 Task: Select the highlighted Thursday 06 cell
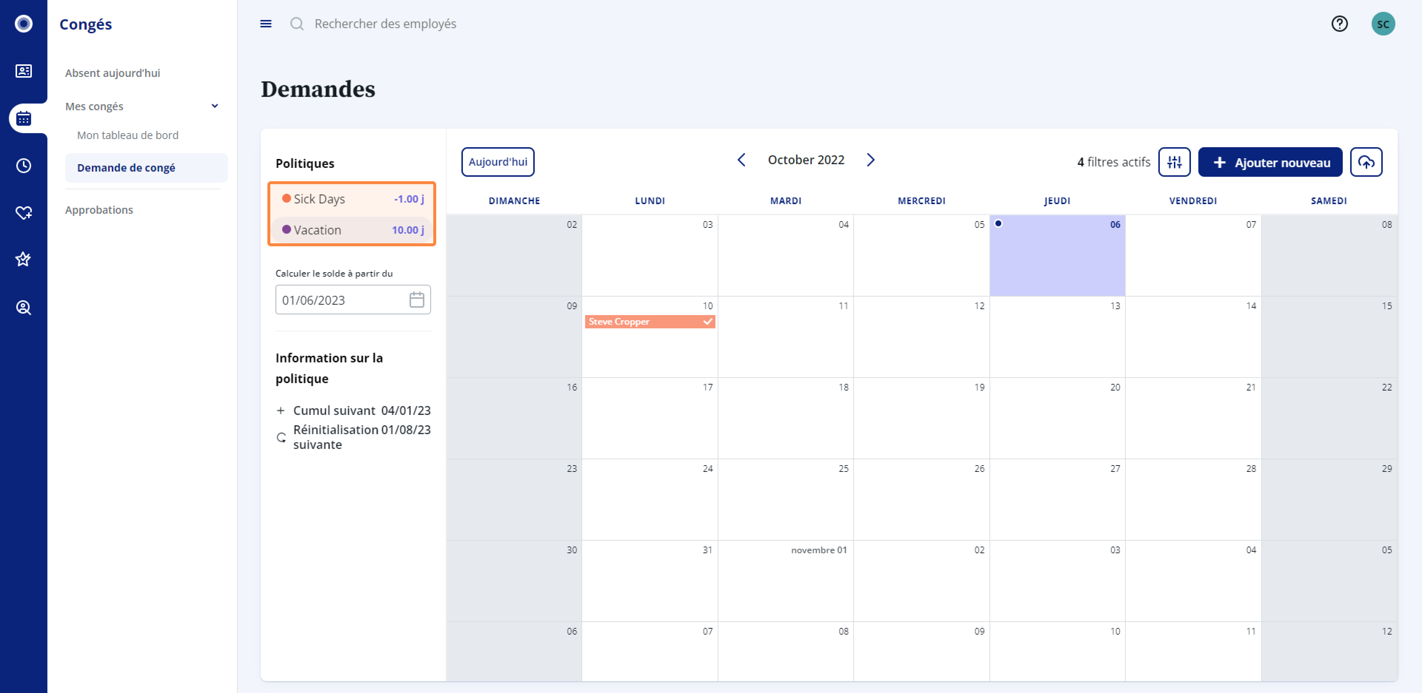[x=1057, y=255]
